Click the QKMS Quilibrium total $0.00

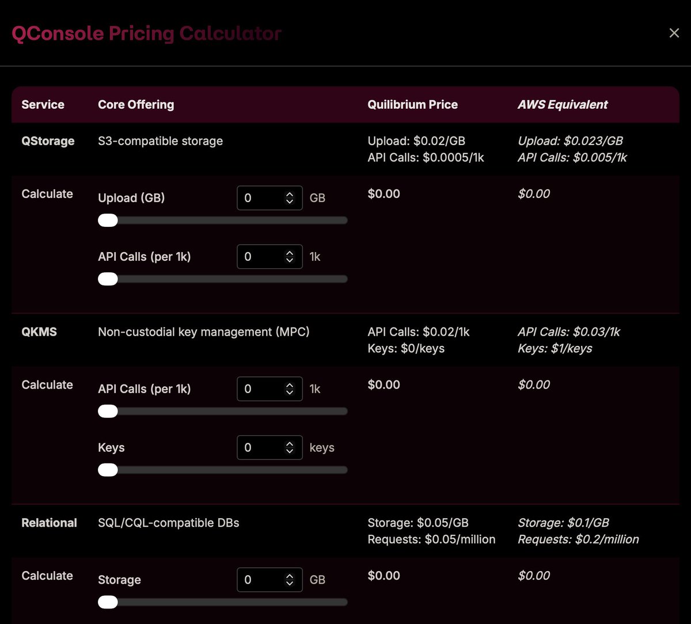pos(384,385)
